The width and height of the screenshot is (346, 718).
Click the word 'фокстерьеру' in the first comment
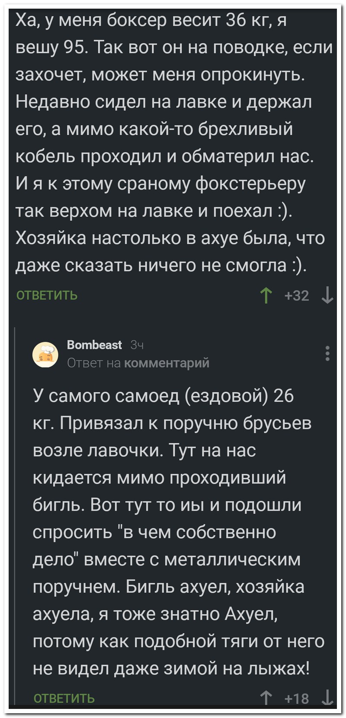coord(250,184)
